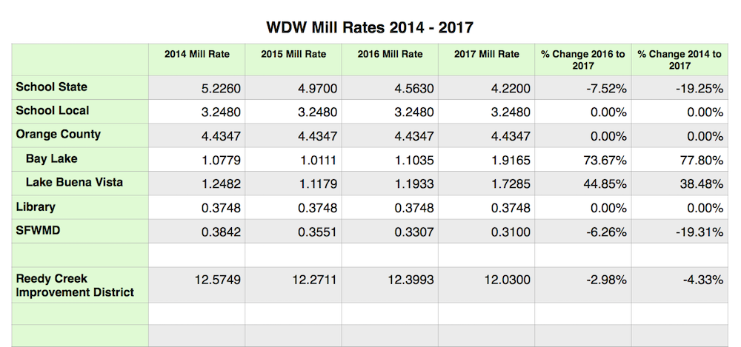741x347 pixels.
Task: Click the cell with value 0.3842
Action: pyautogui.click(x=196, y=232)
